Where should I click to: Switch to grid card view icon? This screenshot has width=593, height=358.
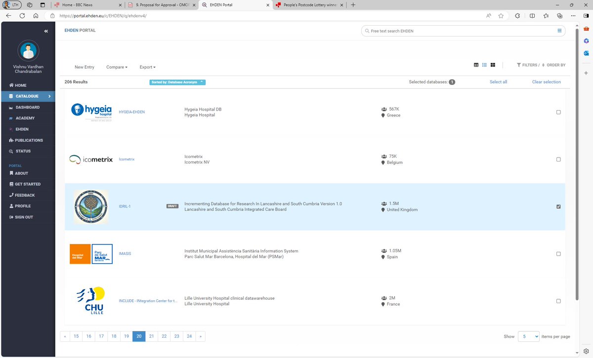[x=493, y=65]
